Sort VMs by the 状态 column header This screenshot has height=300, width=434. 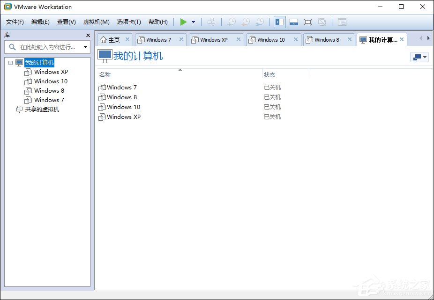(270, 74)
